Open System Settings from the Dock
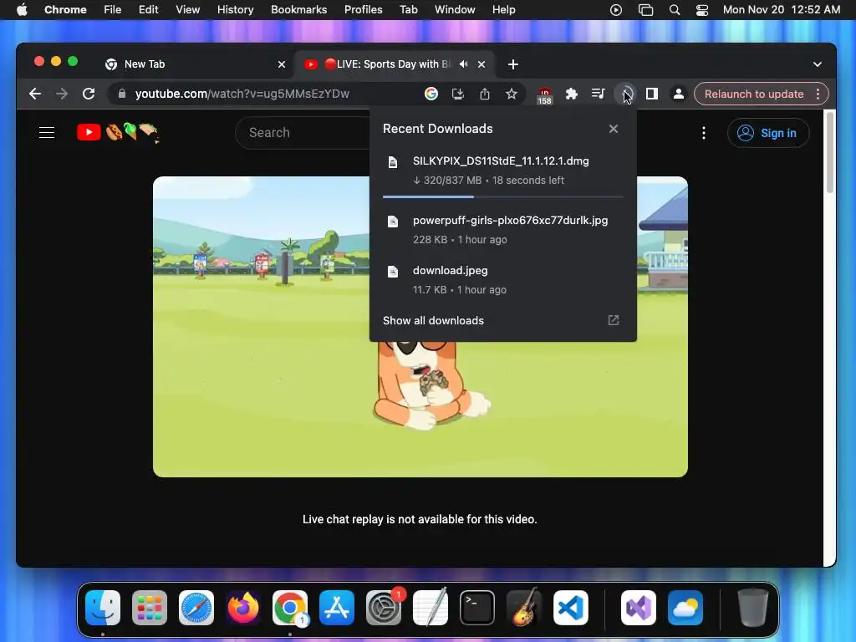856x642 pixels. [x=384, y=608]
